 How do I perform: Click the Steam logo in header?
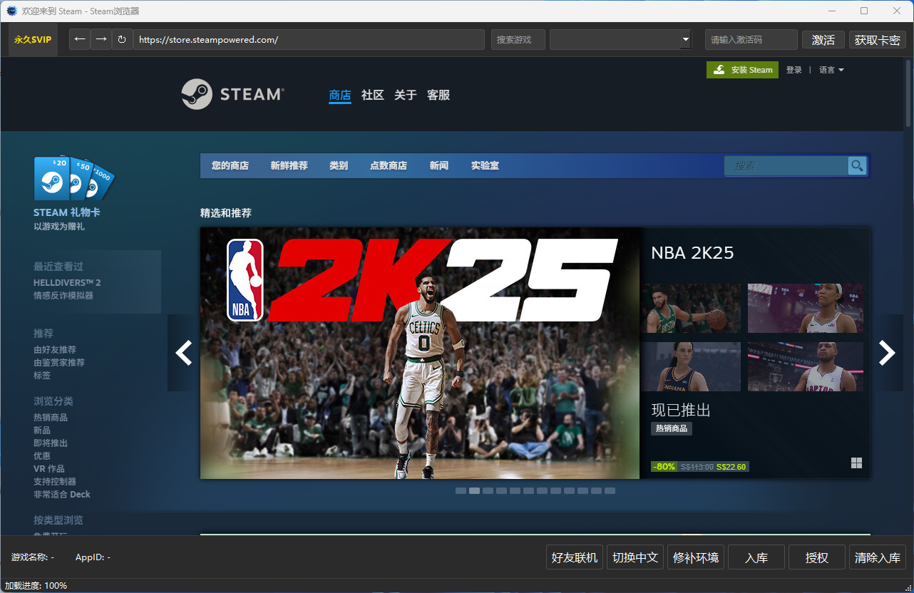[x=232, y=94]
